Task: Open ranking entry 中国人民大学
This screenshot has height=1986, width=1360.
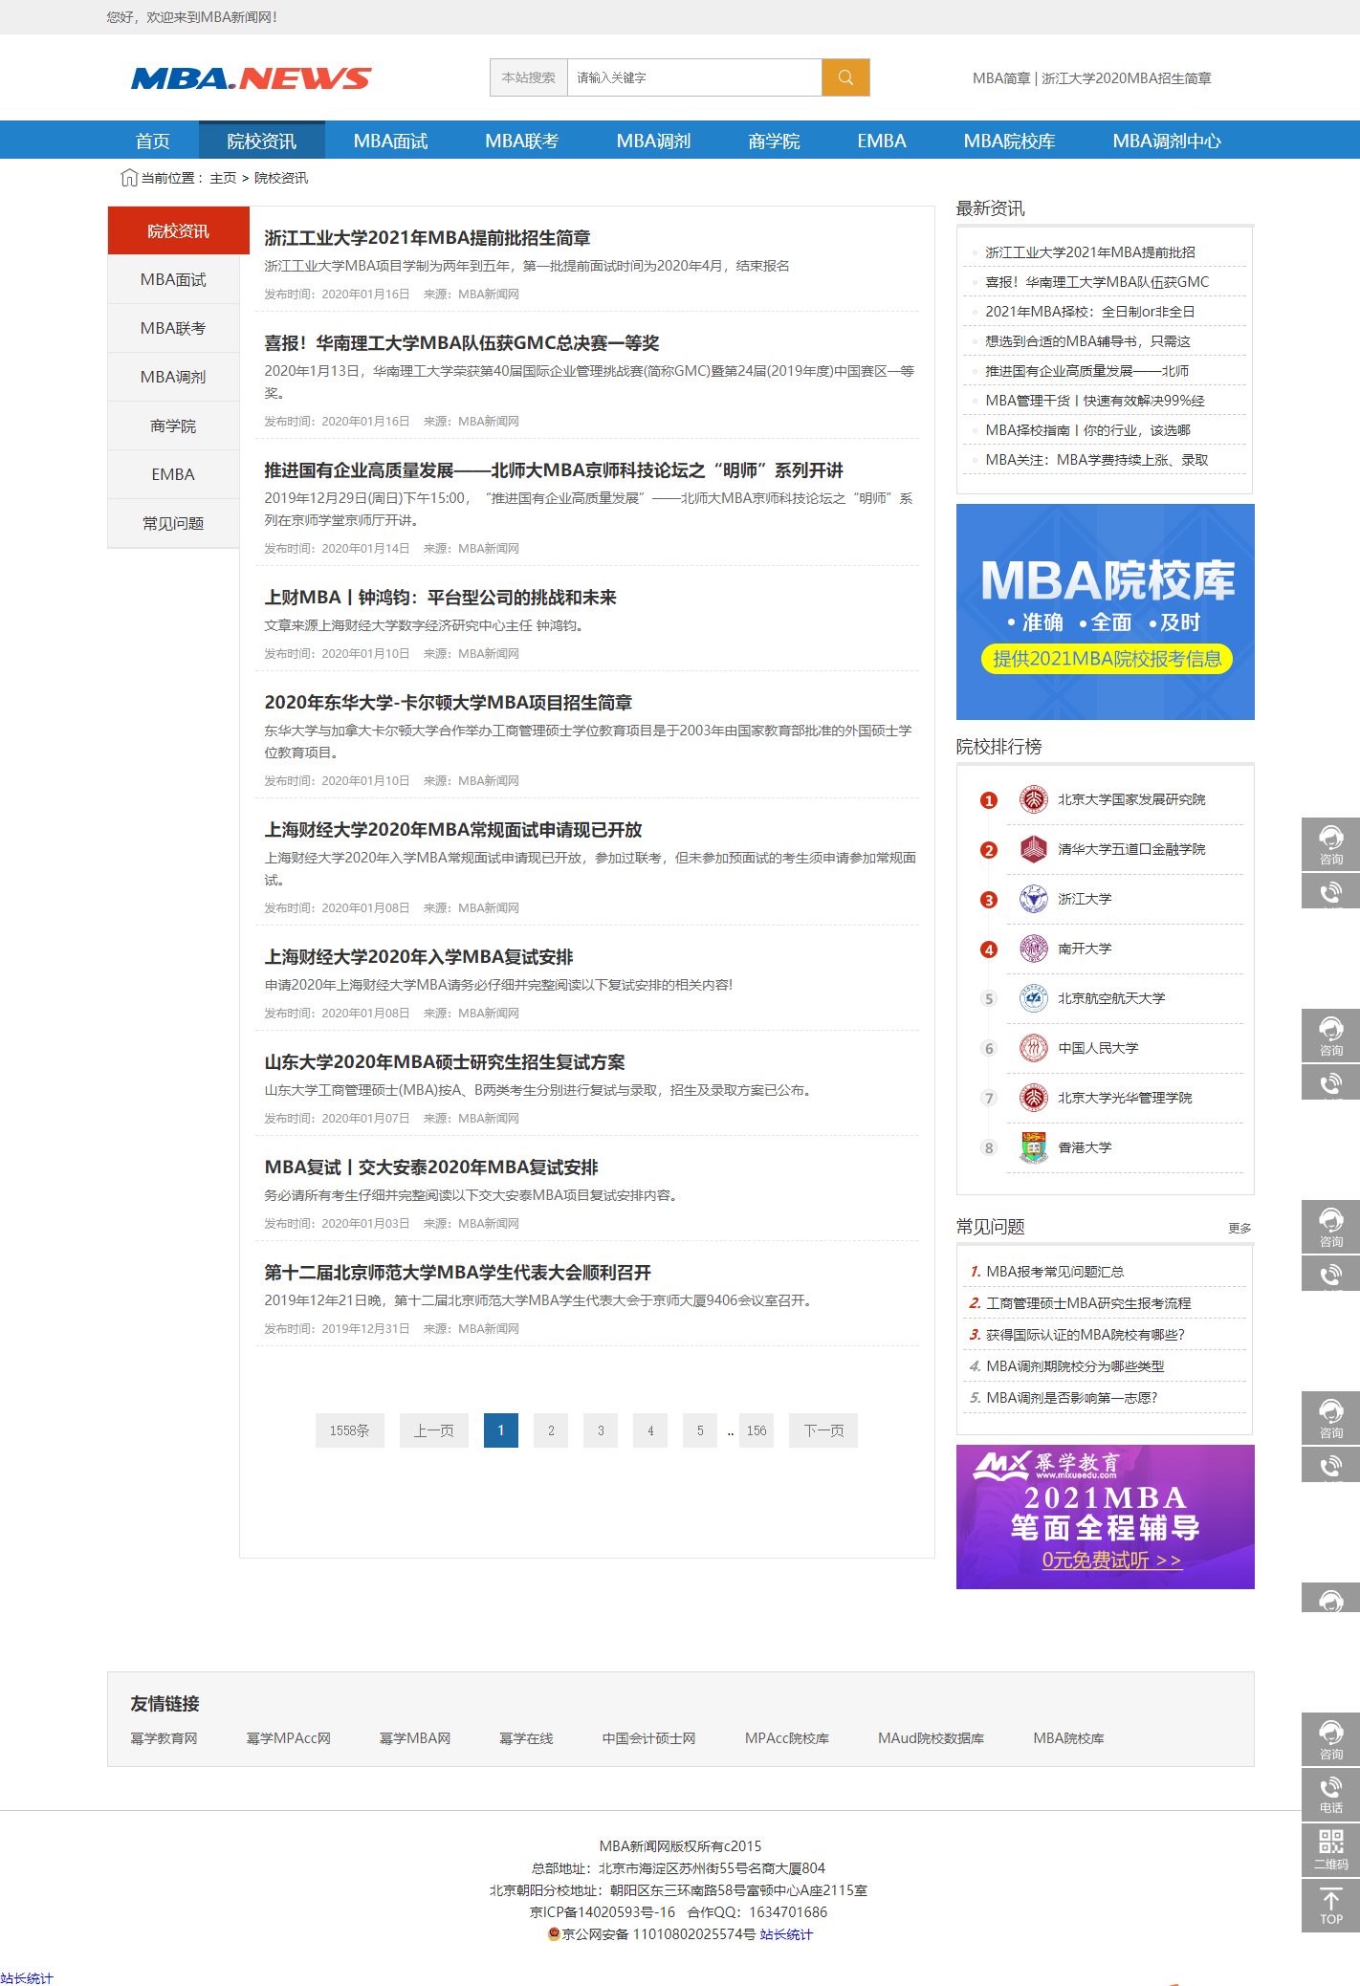Action: (1098, 1048)
